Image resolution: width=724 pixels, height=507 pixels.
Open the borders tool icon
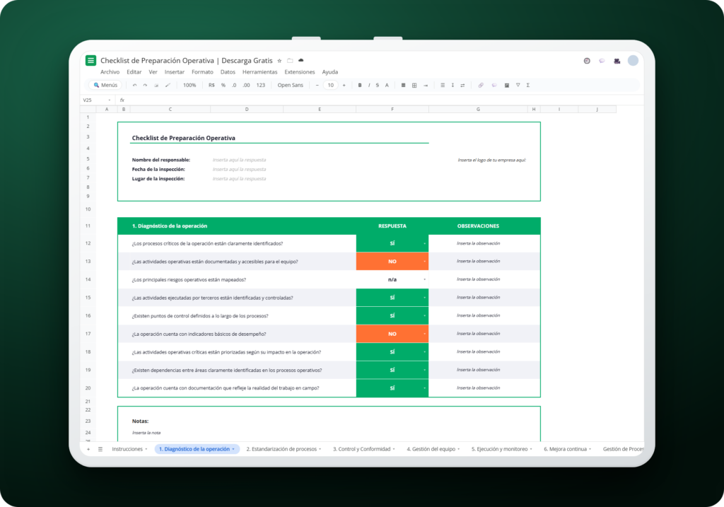pyautogui.click(x=414, y=86)
